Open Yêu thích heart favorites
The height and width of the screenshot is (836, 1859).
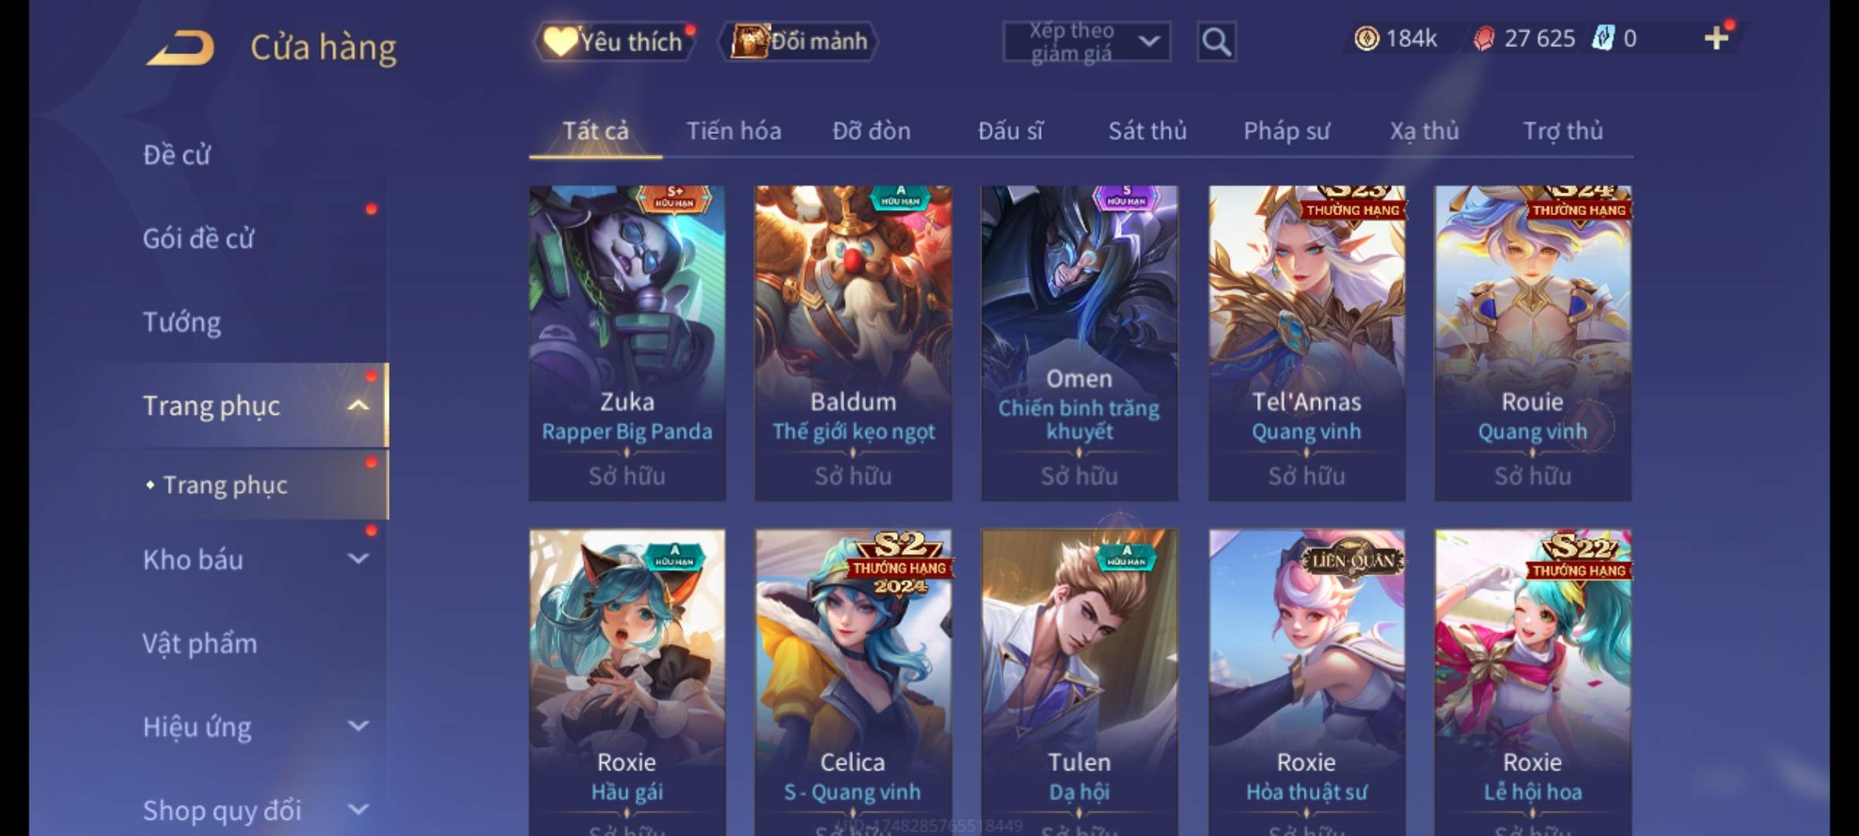pyautogui.click(x=614, y=41)
